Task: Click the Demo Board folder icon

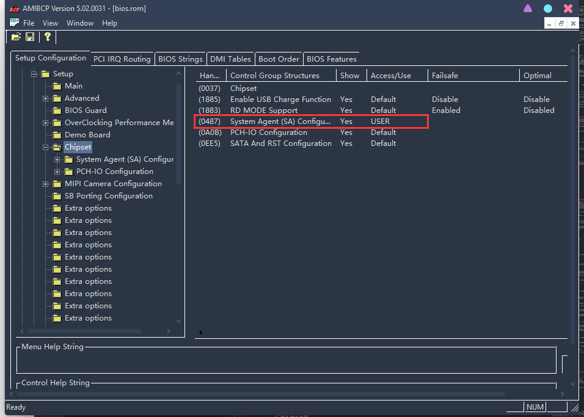Action: [57, 135]
